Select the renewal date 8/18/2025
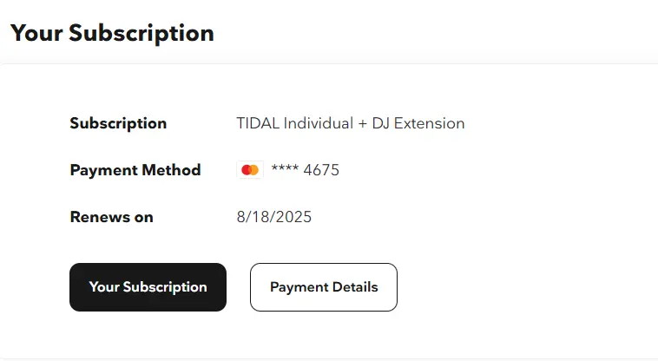This screenshot has width=658, height=361. click(274, 217)
